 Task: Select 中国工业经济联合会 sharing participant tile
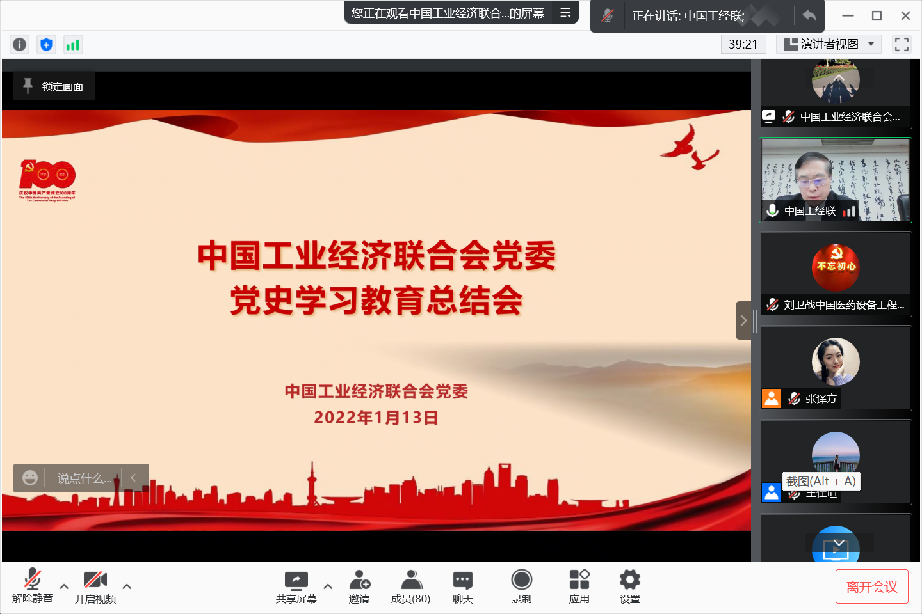[836, 94]
